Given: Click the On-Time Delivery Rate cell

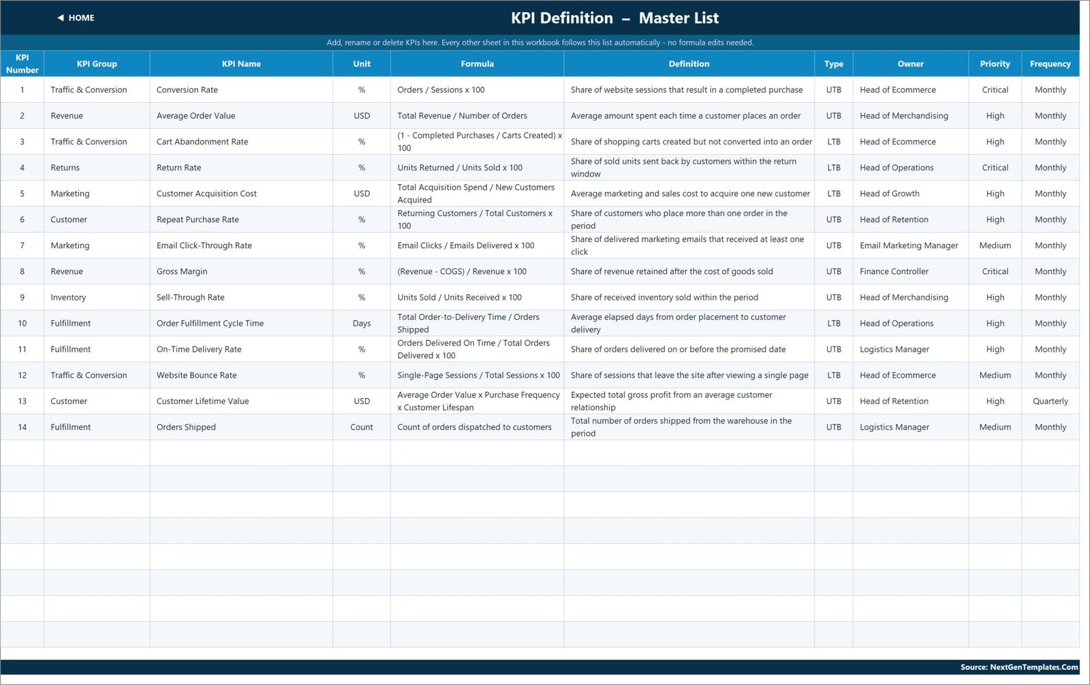Looking at the screenshot, I should [241, 349].
